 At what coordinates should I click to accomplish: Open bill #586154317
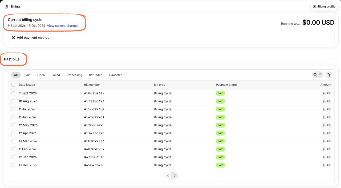[94, 93]
